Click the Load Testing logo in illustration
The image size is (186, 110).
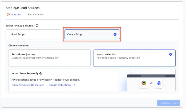[x=144, y=83]
